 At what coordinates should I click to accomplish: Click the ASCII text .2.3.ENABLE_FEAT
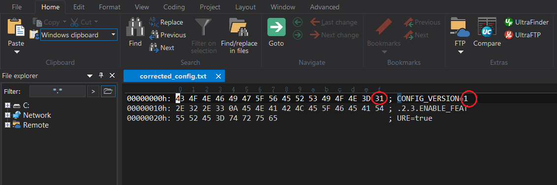(432, 108)
